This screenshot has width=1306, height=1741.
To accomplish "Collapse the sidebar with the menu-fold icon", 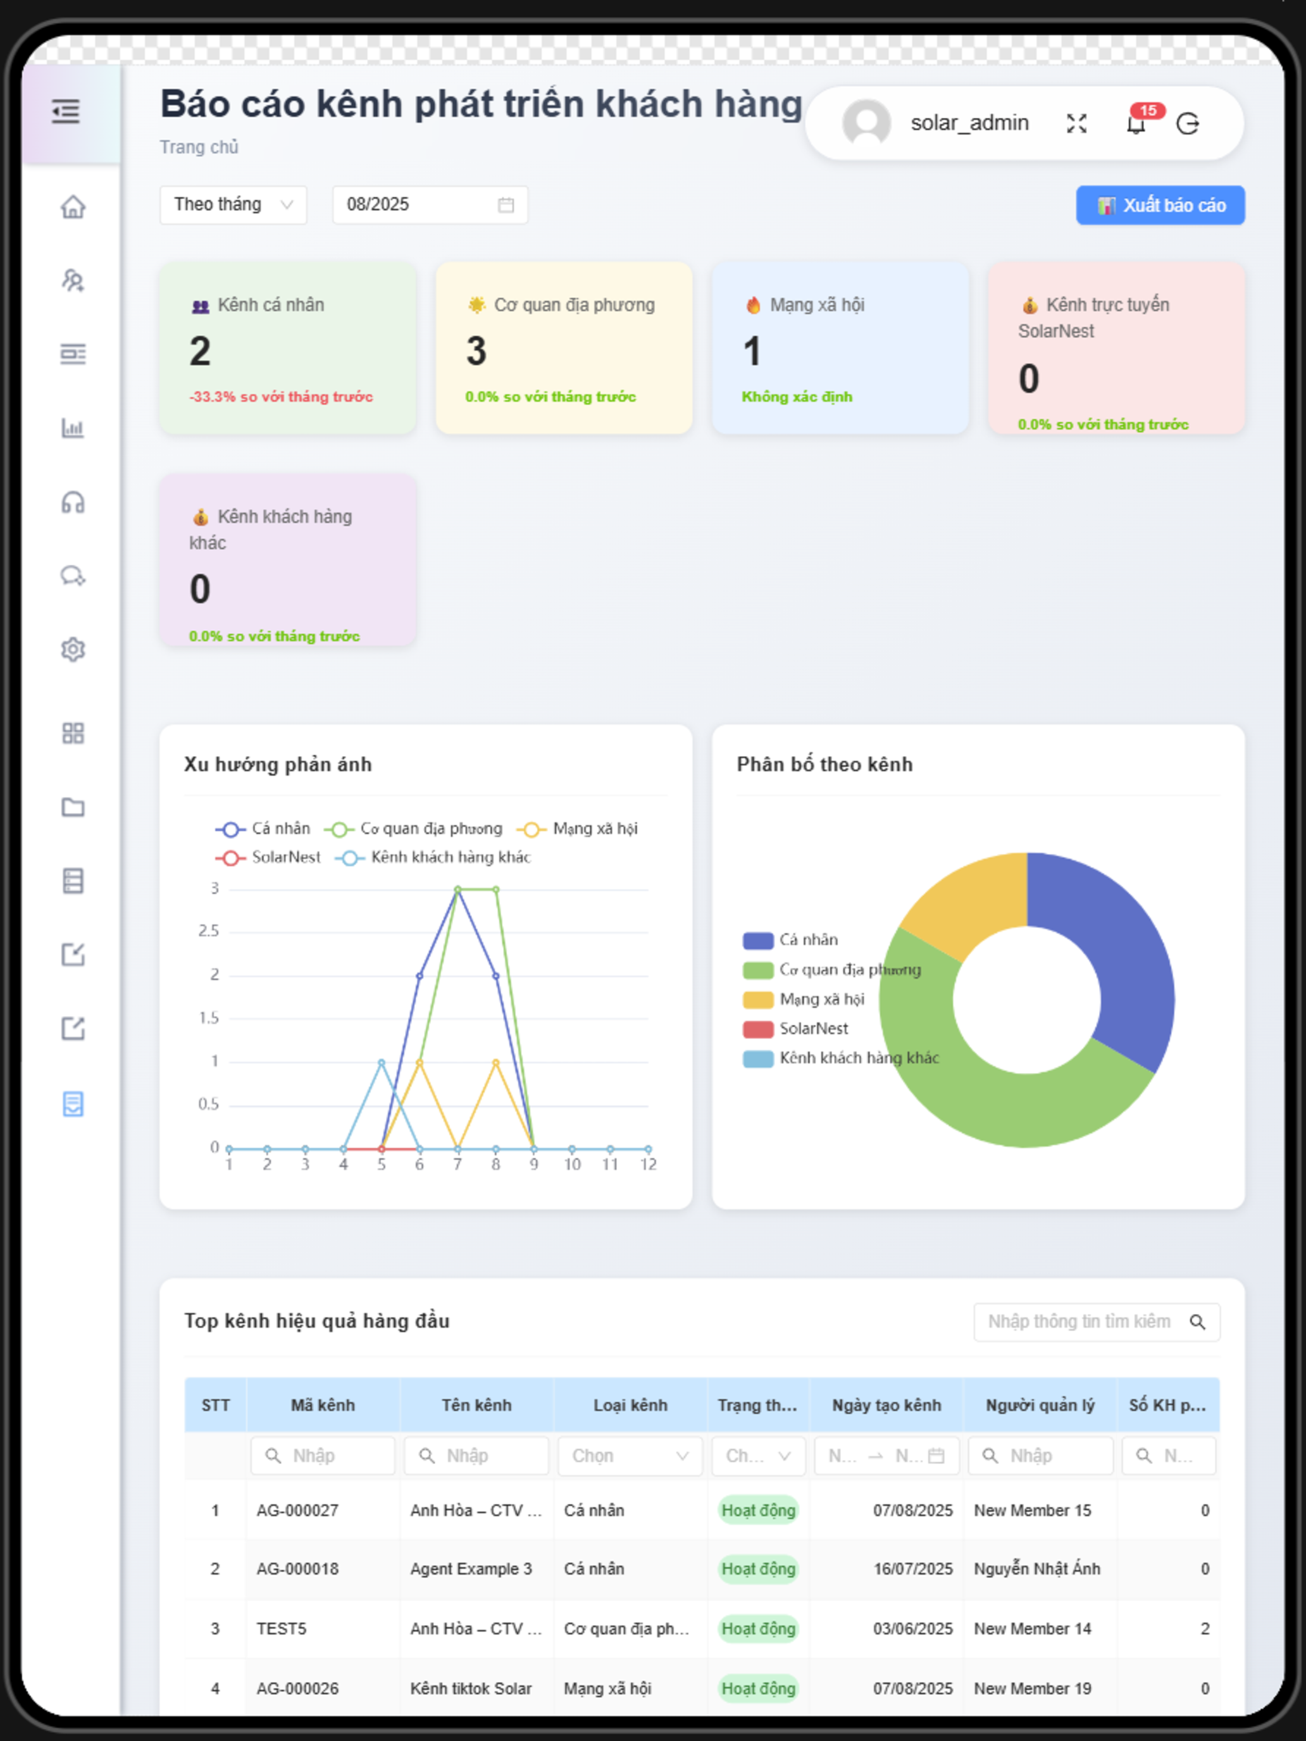I will [x=66, y=111].
